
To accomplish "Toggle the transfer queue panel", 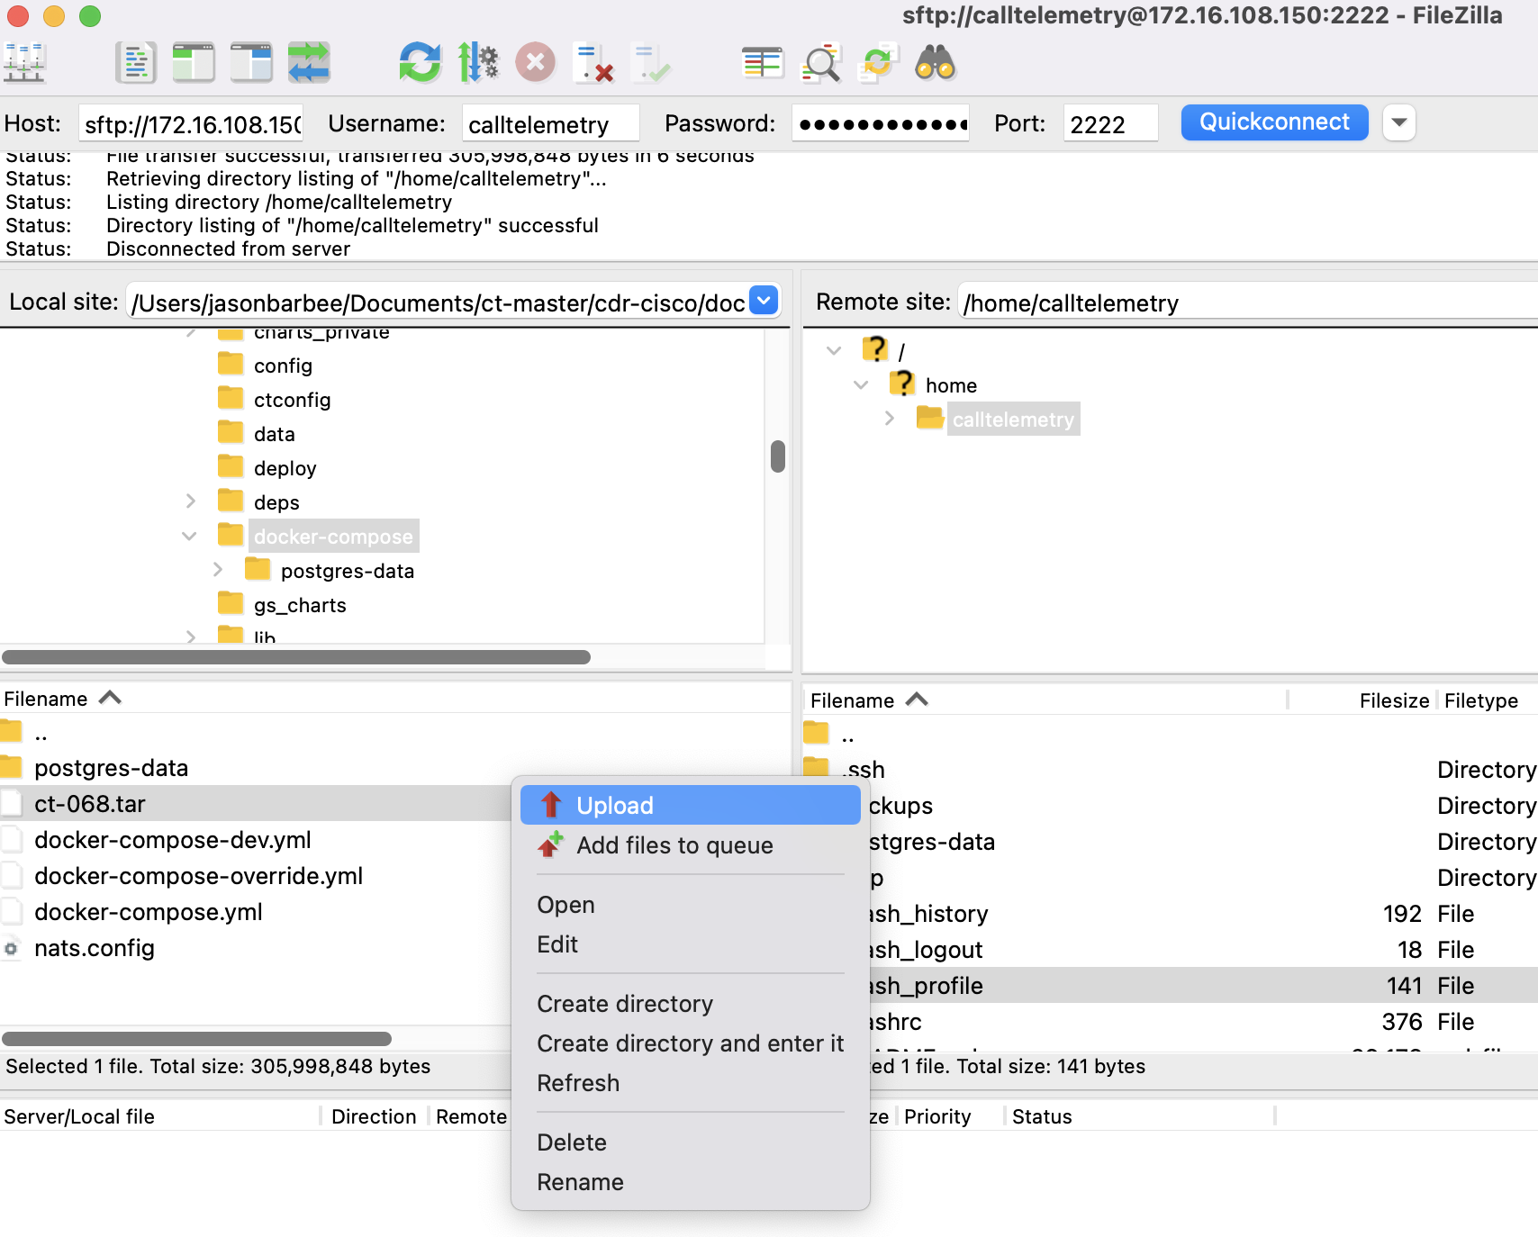I will [x=310, y=63].
